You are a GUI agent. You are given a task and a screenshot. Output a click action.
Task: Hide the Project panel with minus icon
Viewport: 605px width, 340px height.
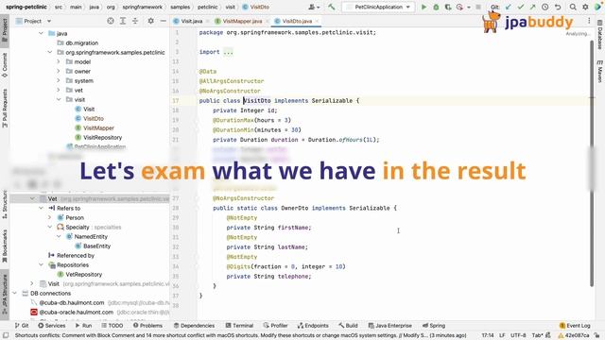[x=164, y=21]
